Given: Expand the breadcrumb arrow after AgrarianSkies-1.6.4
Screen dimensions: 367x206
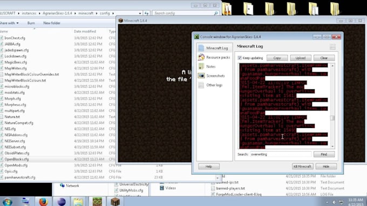Looking at the screenshot, I should coord(75,13).
